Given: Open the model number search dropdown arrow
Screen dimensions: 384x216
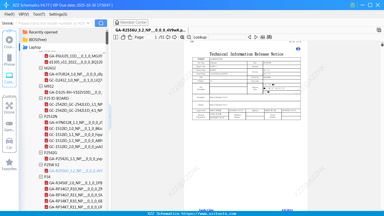Looking at the screenshot, I should click(88, 23).
